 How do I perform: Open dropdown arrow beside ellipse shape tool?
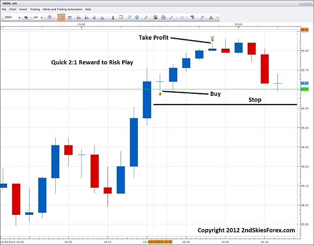pos(187,18)
